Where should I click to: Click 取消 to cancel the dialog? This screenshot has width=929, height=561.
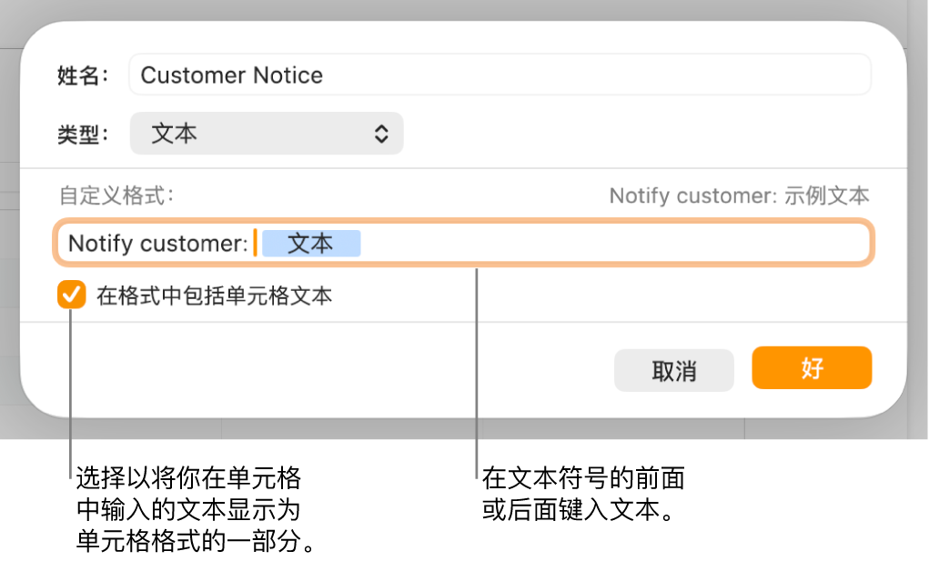pyautogui.click(x=674, y=369)
